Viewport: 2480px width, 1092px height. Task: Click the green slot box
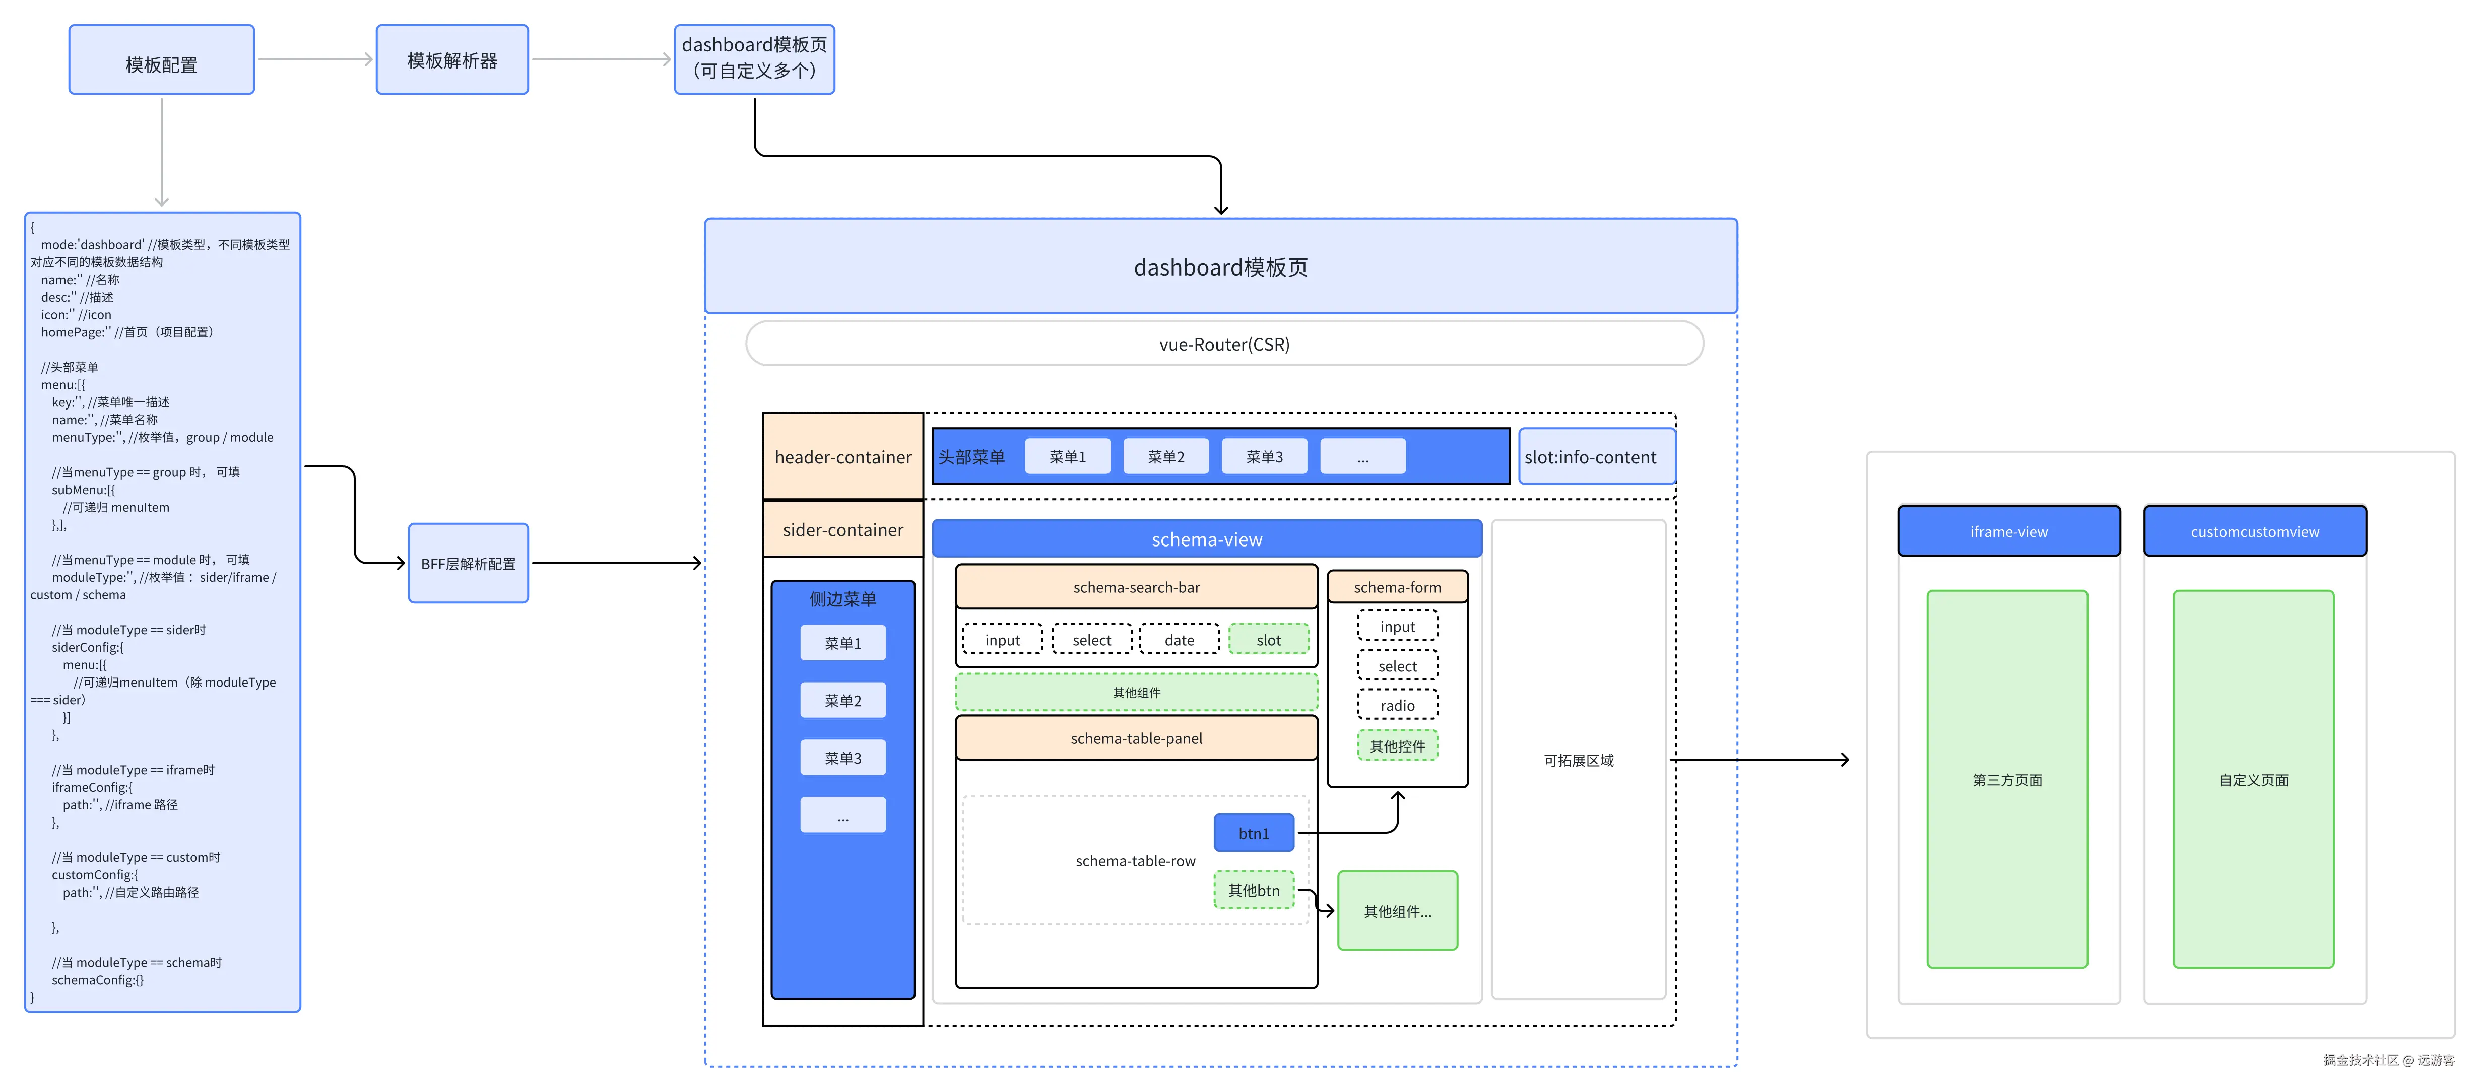click(1268, 640)
